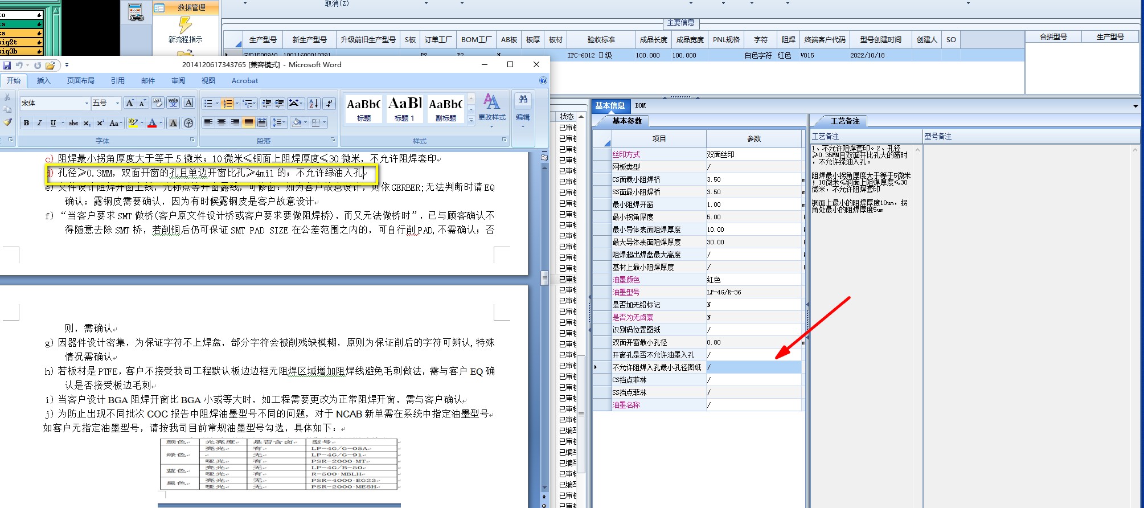Select the 工艺备注 tab
This screenshot has height=508, width=1144.
tap(845, 121)
